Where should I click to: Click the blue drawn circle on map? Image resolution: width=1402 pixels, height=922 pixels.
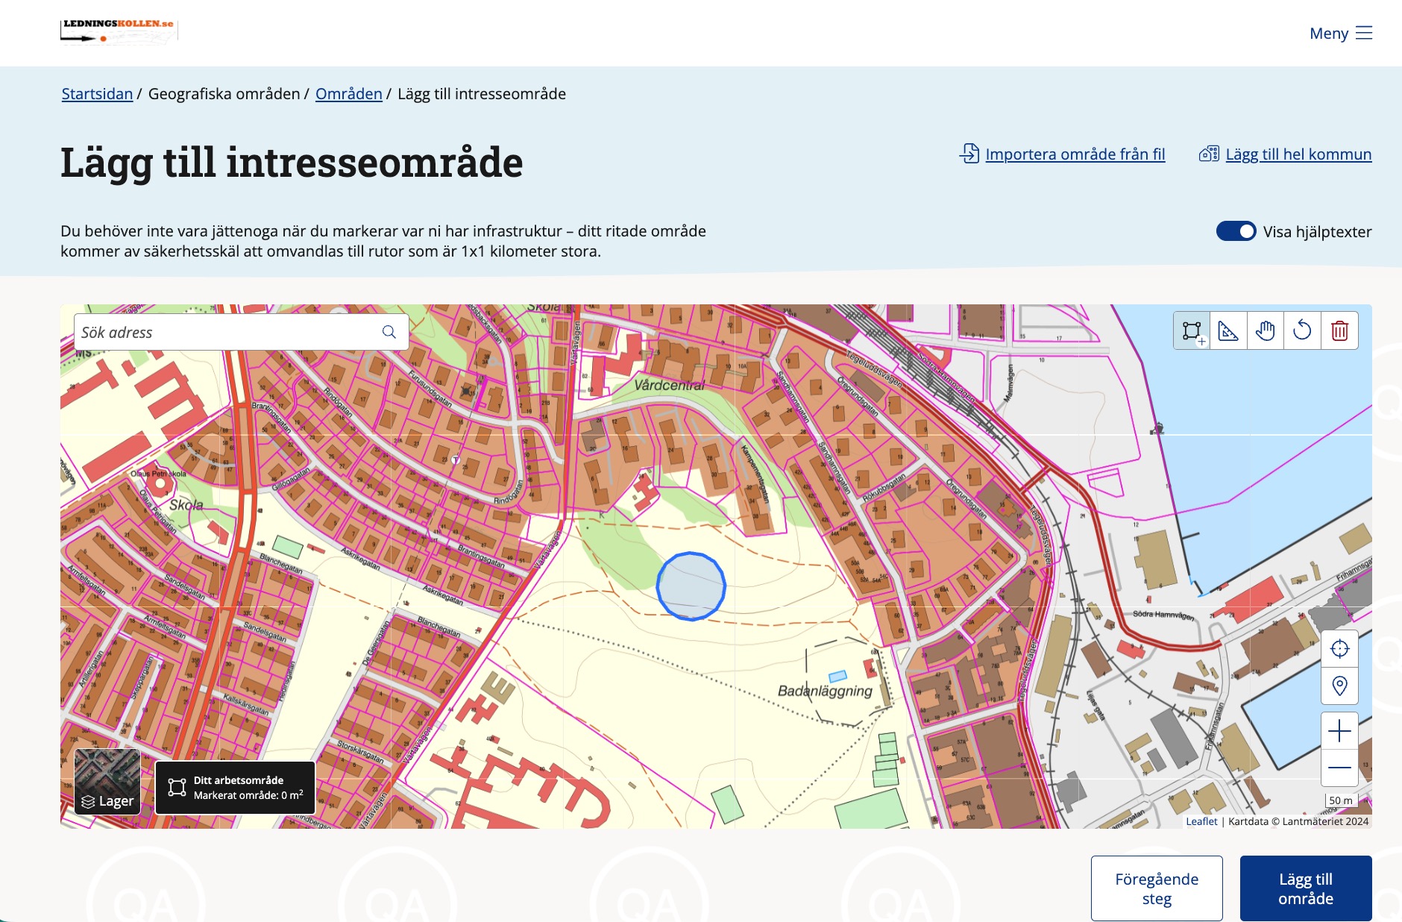click(x=691, y=586)
